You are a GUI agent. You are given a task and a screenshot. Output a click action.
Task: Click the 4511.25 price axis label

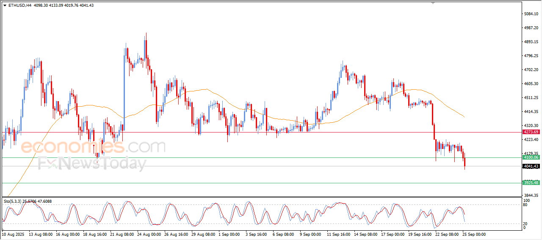(x=531, y=98)
